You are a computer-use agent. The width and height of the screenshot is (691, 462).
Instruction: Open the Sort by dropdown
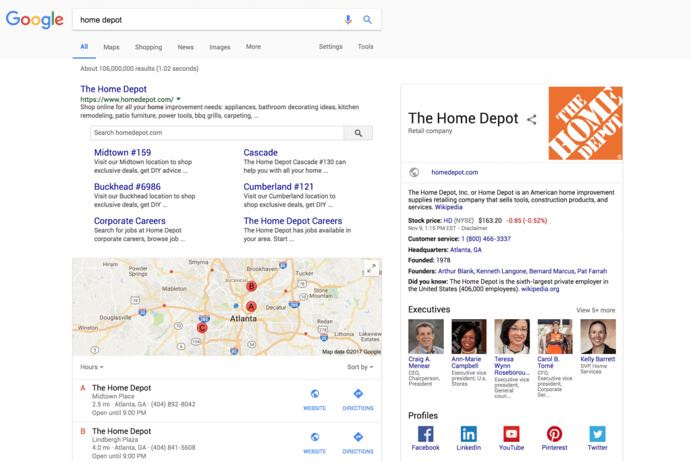pyautogui.click(x=360, y=367)
